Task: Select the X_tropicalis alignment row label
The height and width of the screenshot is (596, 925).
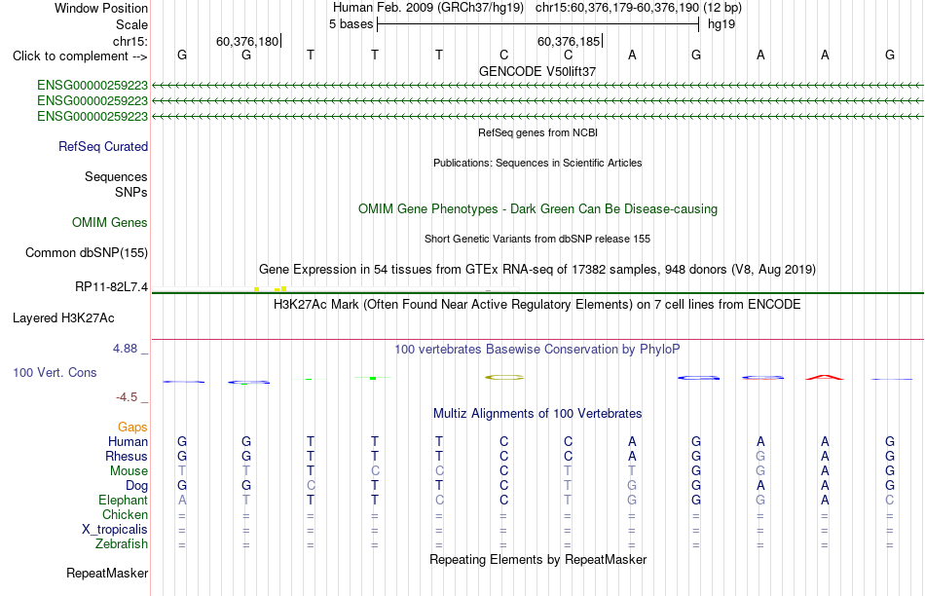Action: coord(115,530)
